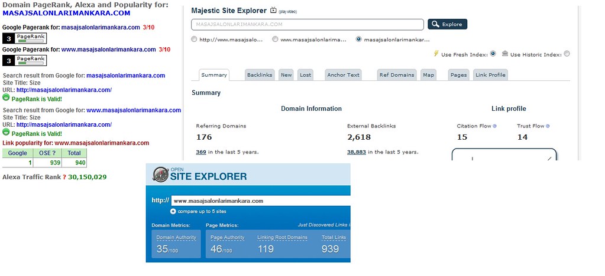Click the Citation Flow 15 value
The image size is (605, 276).
462,137
